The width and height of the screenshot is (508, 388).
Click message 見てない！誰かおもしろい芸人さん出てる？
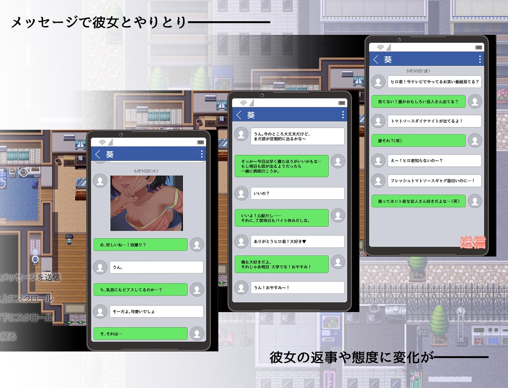tap(418, 101)
